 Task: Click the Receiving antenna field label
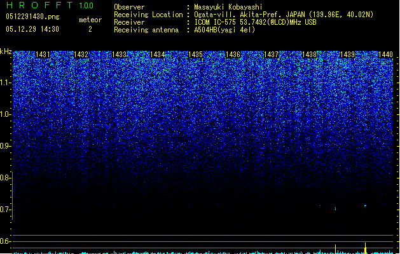(x=146, y=30)
